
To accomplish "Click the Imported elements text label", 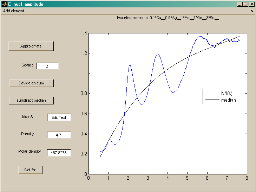I will pyautogui.click(x=168, y=18).
